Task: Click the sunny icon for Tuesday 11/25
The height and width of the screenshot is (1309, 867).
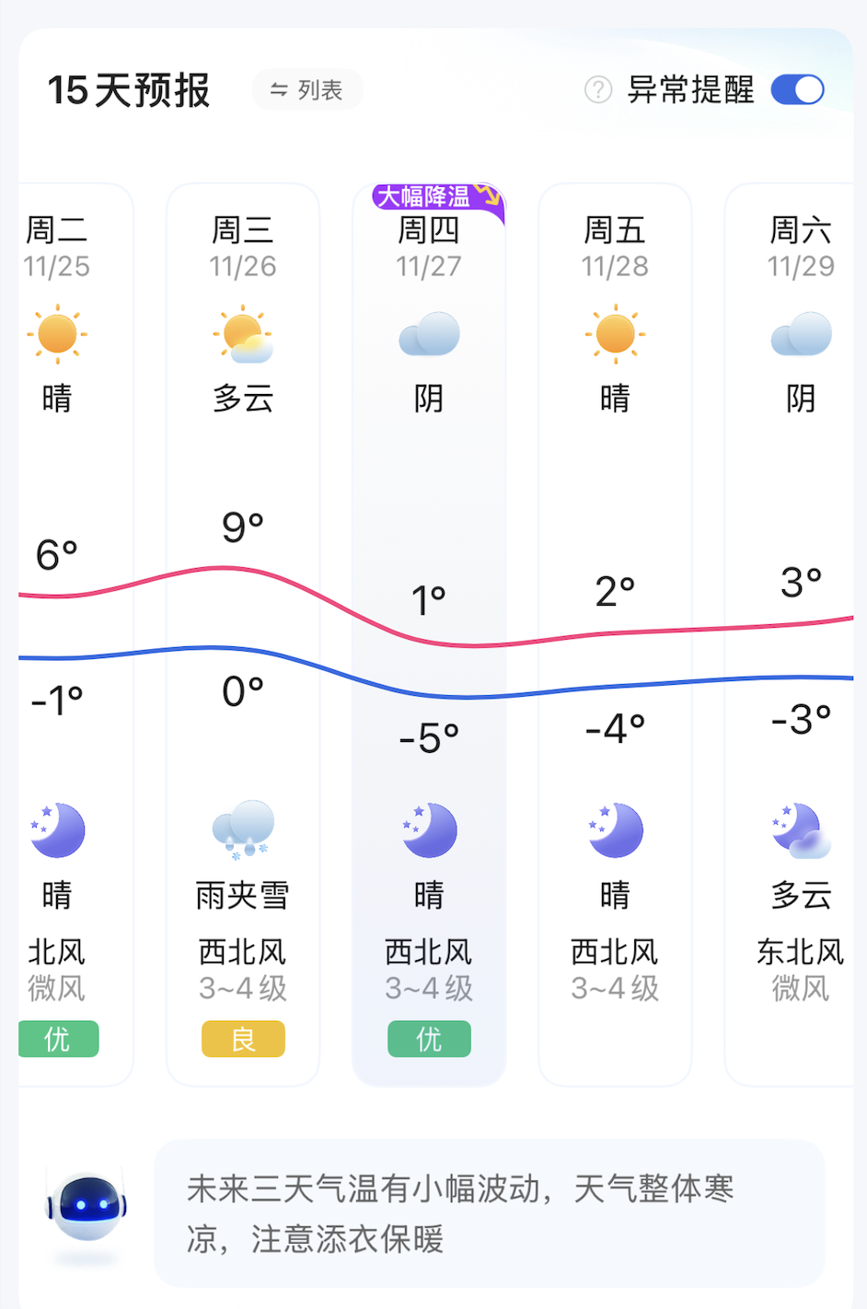Action: click(x=57, y=333)
